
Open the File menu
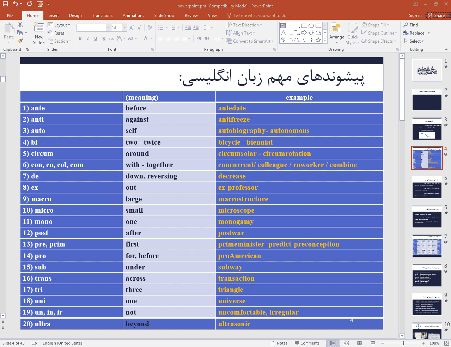pyautogui.click(x=10, y=16)
